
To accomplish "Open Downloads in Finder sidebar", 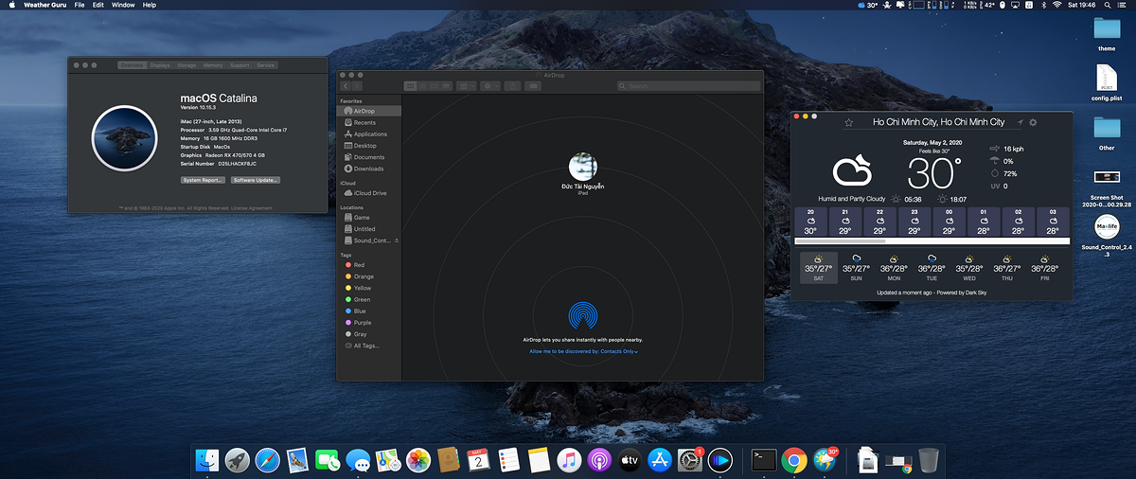I will [368, 169].
